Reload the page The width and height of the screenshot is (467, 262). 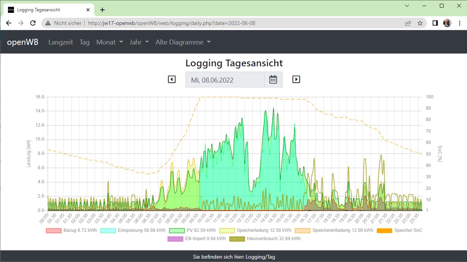pos(33,23)
